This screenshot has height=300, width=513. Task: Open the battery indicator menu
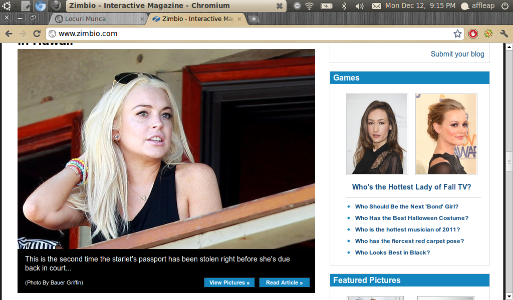coord(327,5)
